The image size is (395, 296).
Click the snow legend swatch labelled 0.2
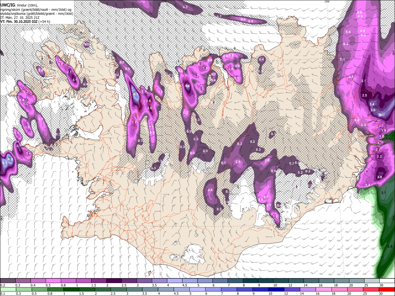8,281
